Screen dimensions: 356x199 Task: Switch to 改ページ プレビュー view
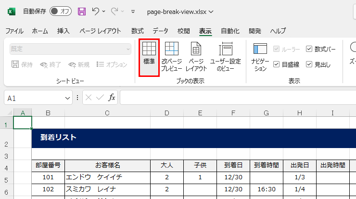coord(172,57)
